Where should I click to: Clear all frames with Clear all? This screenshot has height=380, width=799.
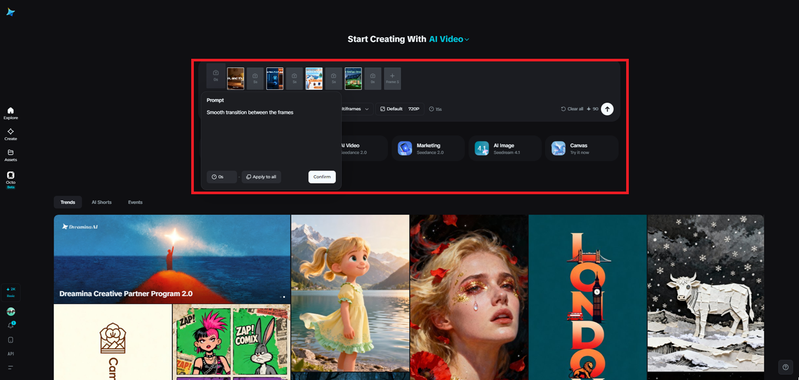click(x=572, y=109)
